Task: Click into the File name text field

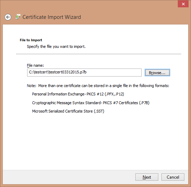Action: point(84,72)
